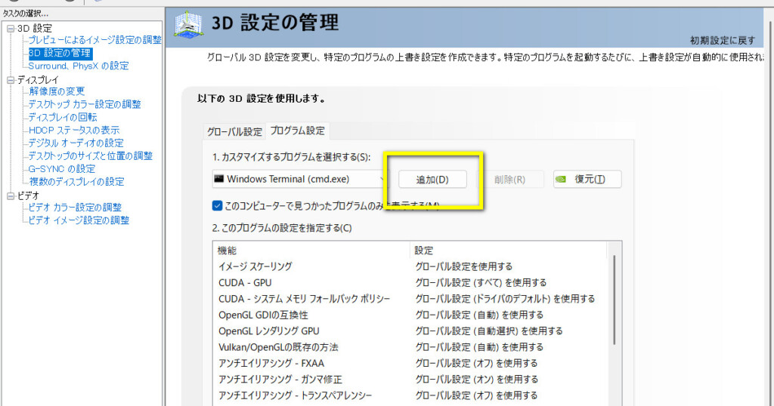Click the 追加(D) button

432,180
